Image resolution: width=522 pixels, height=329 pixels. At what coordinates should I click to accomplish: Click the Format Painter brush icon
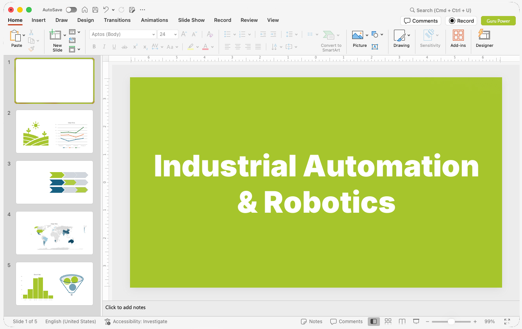click(x=31, y=49)
